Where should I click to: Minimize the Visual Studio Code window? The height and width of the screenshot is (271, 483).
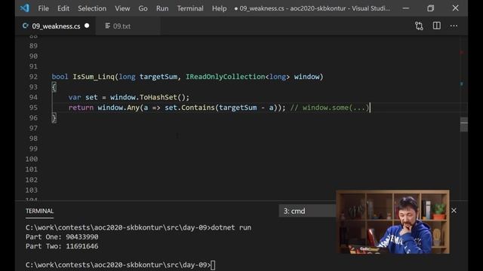pos(406,8)
